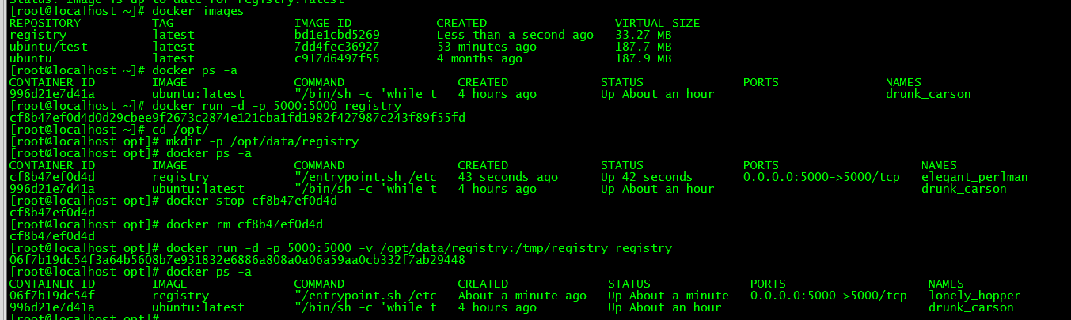Click the '4 months ago' value
The image size is (1071, 320).
[479, 58]
